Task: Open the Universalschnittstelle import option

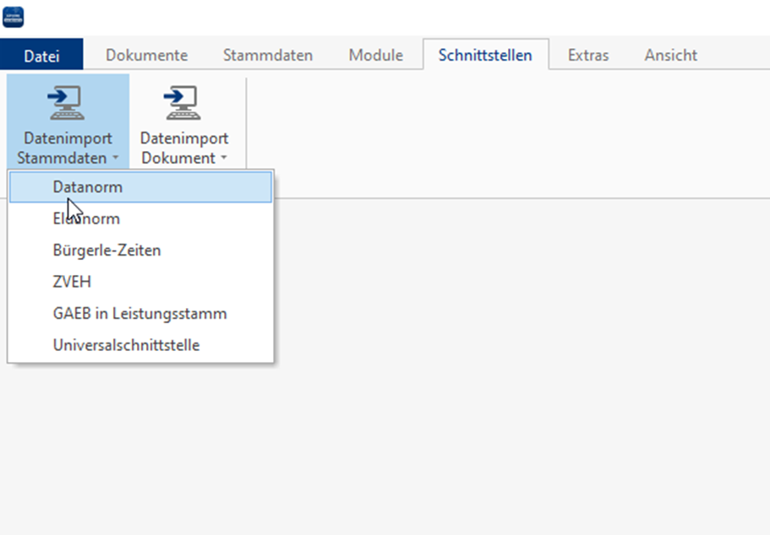Action: [126, 345]
